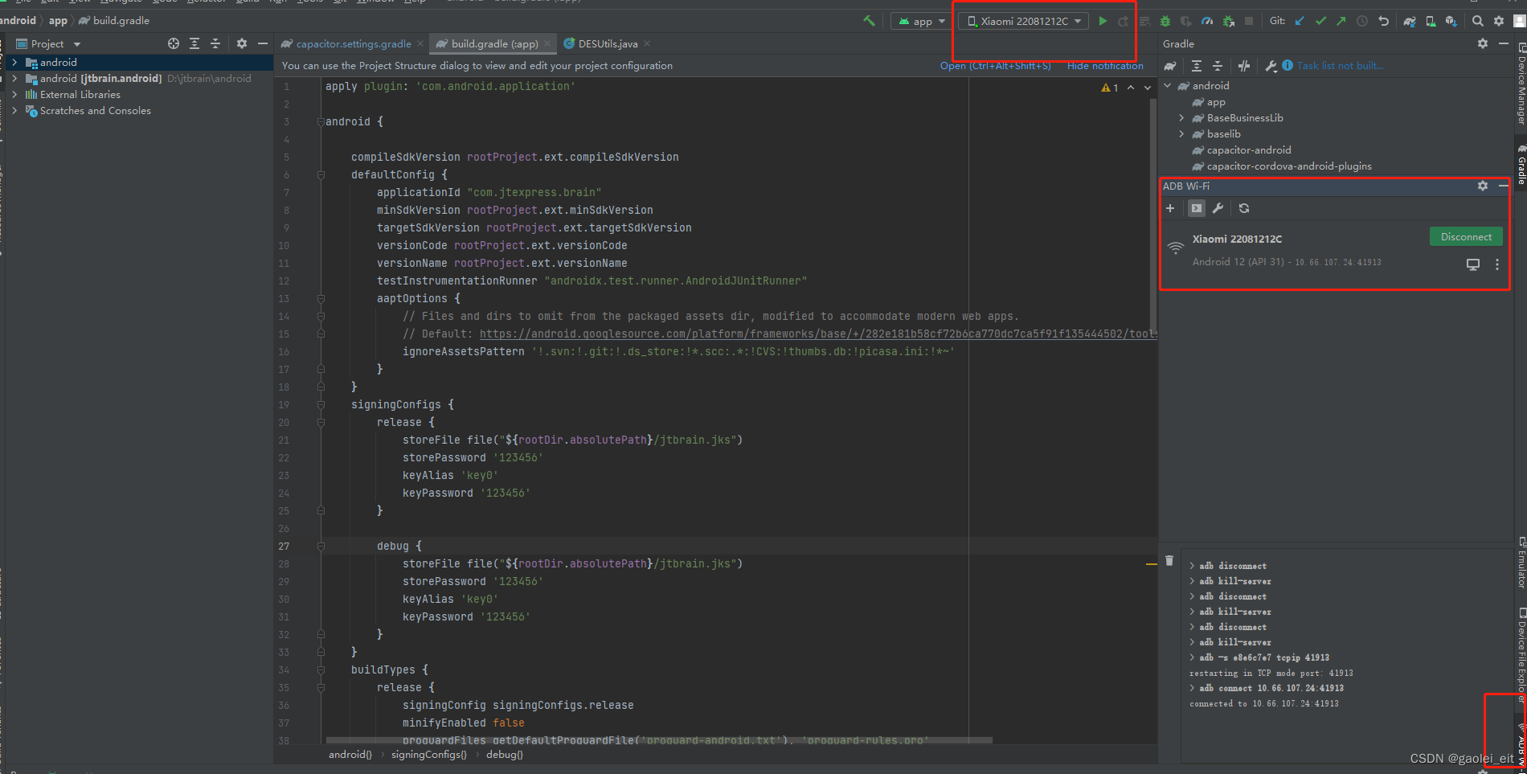This screenshot has height=774, width=1527.
Task: Open Xiaomi 22081212C device selector dropdown
Action: (1024, 21)
